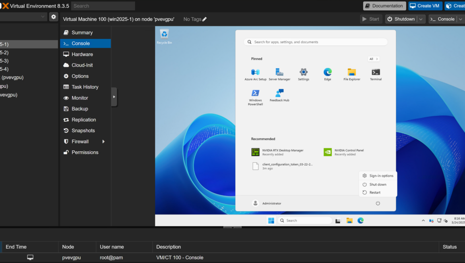Click the VM taskbar clock
The image size is (465, 263).
pos(458,221)
